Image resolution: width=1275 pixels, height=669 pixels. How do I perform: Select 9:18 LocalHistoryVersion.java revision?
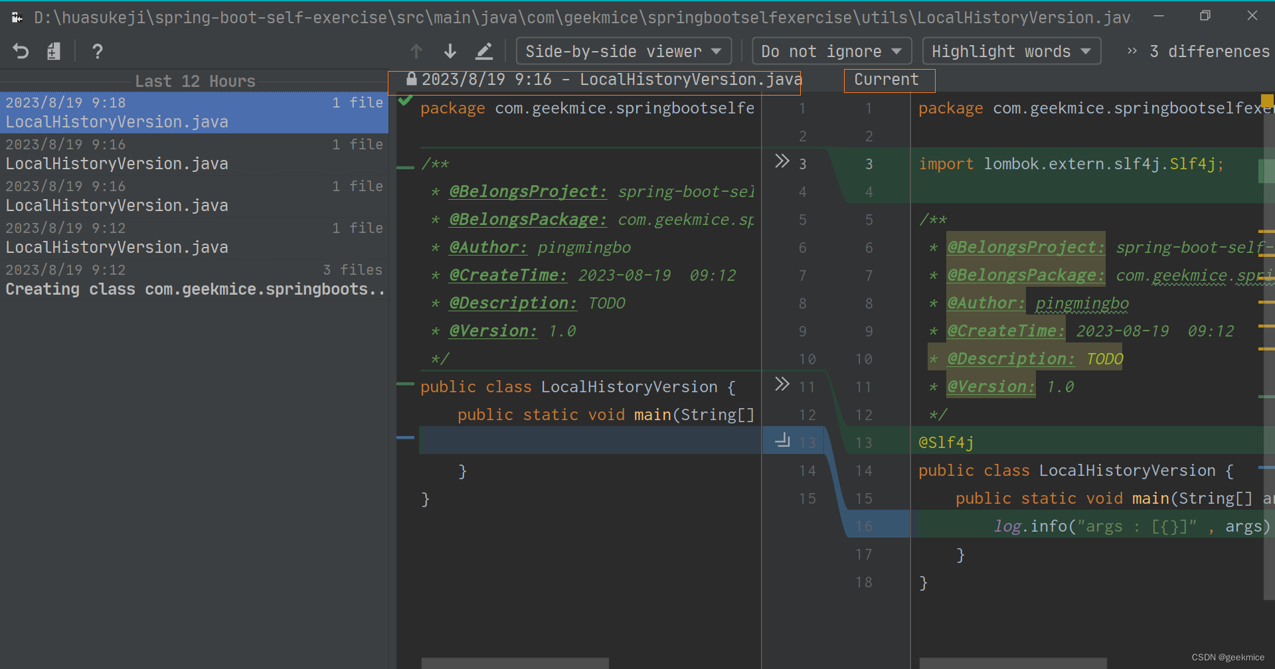194,112
